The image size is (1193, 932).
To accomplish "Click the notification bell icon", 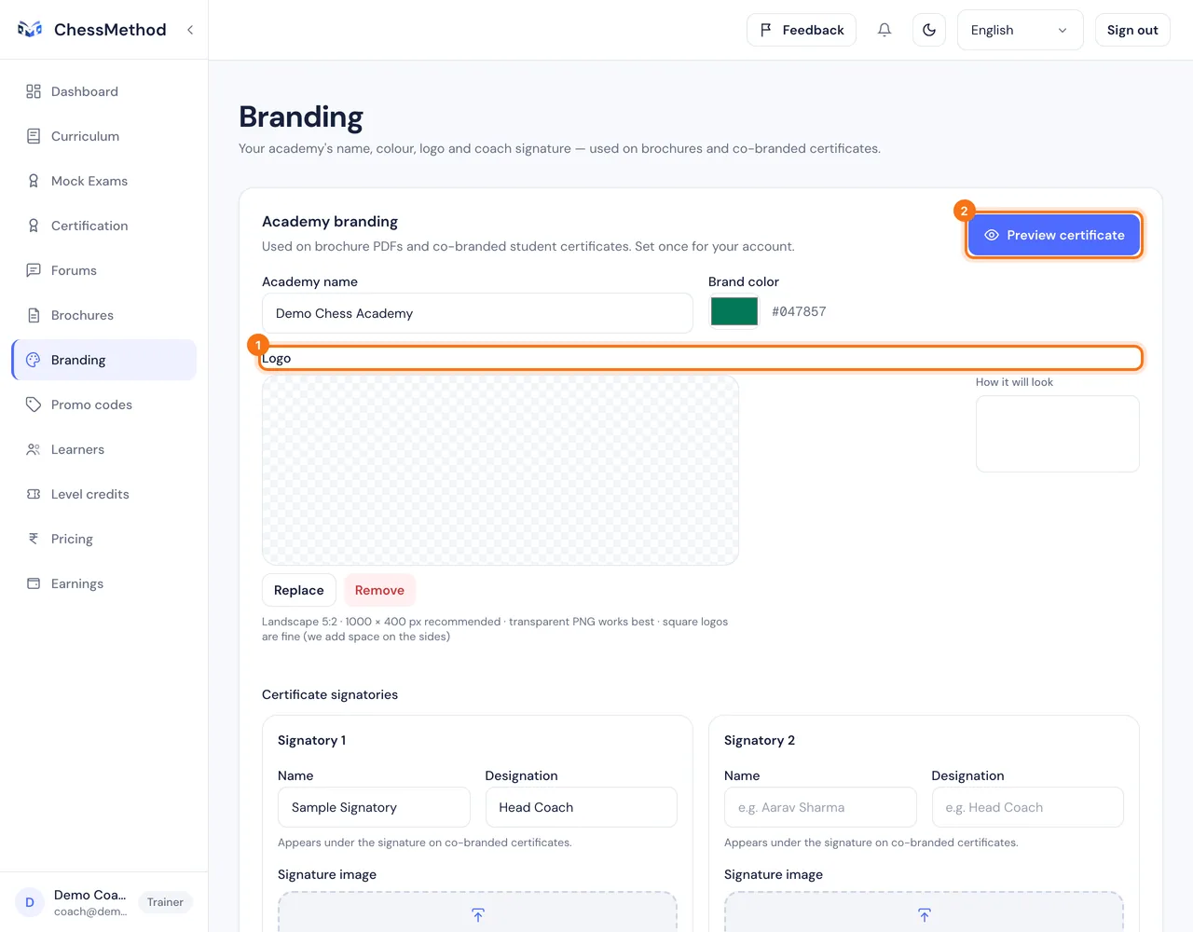I will (884, 30).
